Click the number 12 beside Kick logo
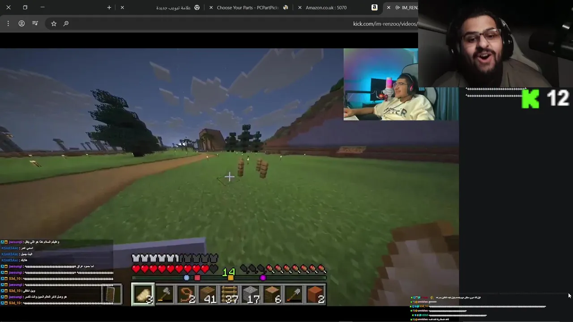573x322 pixels. tap(558, 98)
